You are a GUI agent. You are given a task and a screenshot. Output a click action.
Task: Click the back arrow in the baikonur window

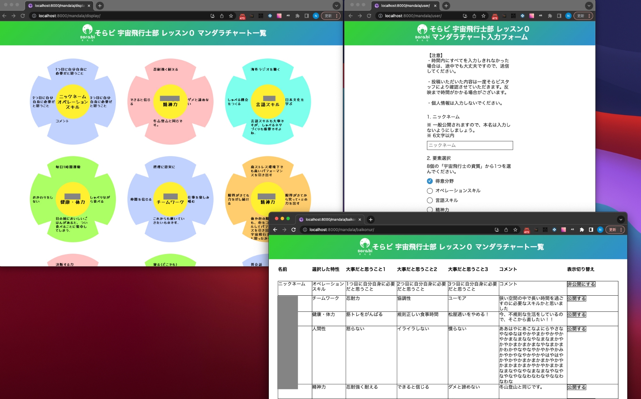(x=275, y=230)
